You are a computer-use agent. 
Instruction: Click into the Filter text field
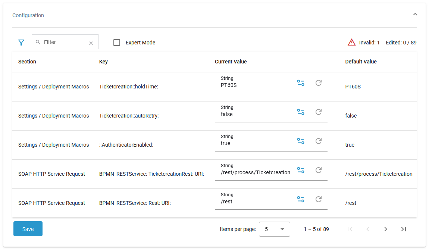tap(63, 43)
